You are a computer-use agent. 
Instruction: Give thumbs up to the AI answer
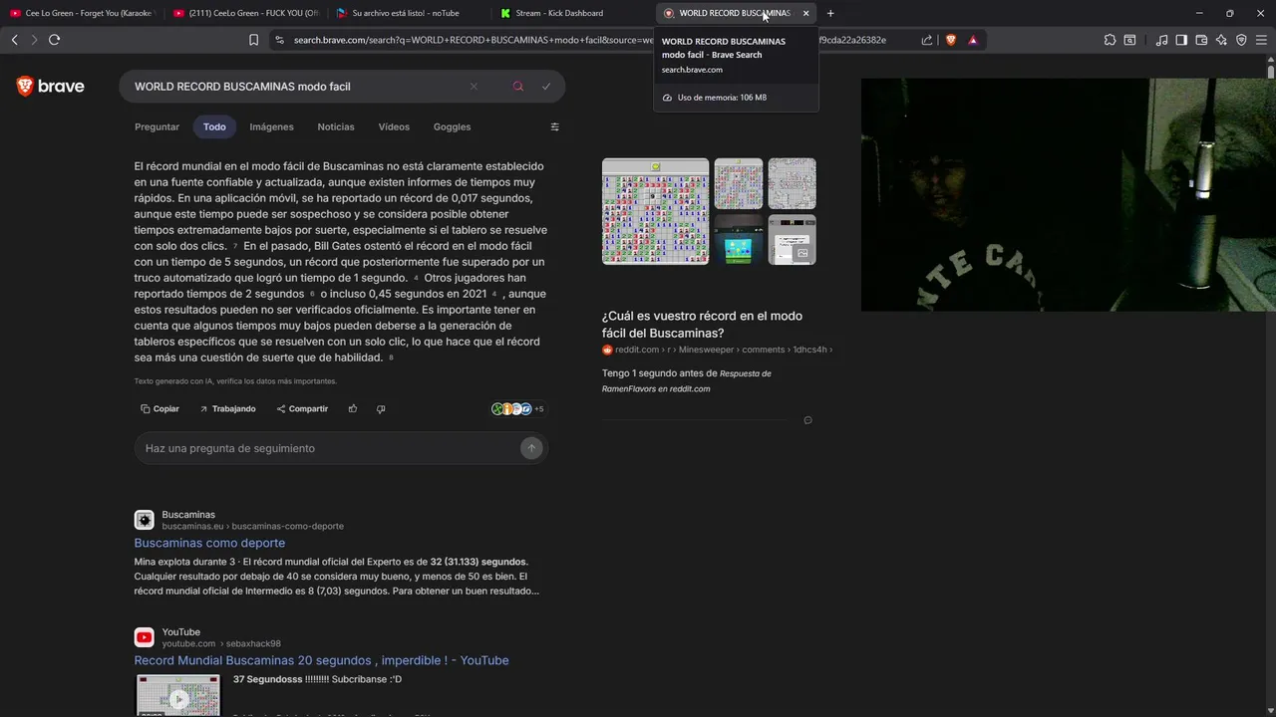coord(353,408)
